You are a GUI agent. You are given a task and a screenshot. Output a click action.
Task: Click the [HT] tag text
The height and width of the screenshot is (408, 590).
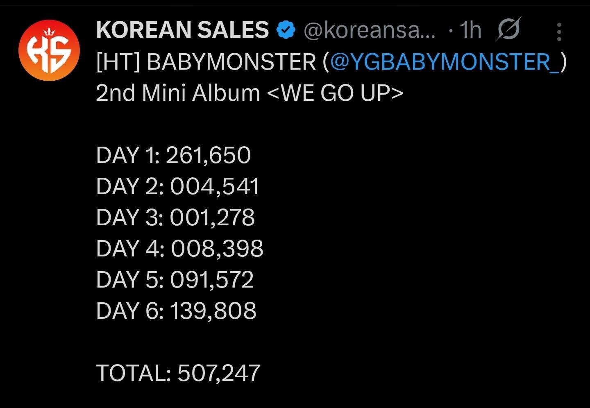(x=118, y=62)
